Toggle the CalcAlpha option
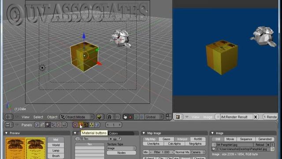The width and height of the screenshot is (282, 159). (x=174, y=144)
